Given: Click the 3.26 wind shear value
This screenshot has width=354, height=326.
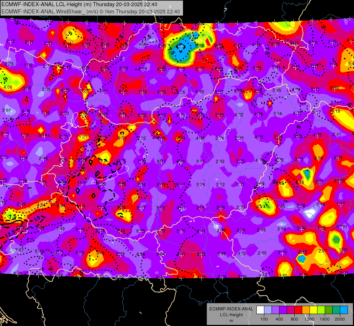Looking at the screenshot, I should pos(200,185).
